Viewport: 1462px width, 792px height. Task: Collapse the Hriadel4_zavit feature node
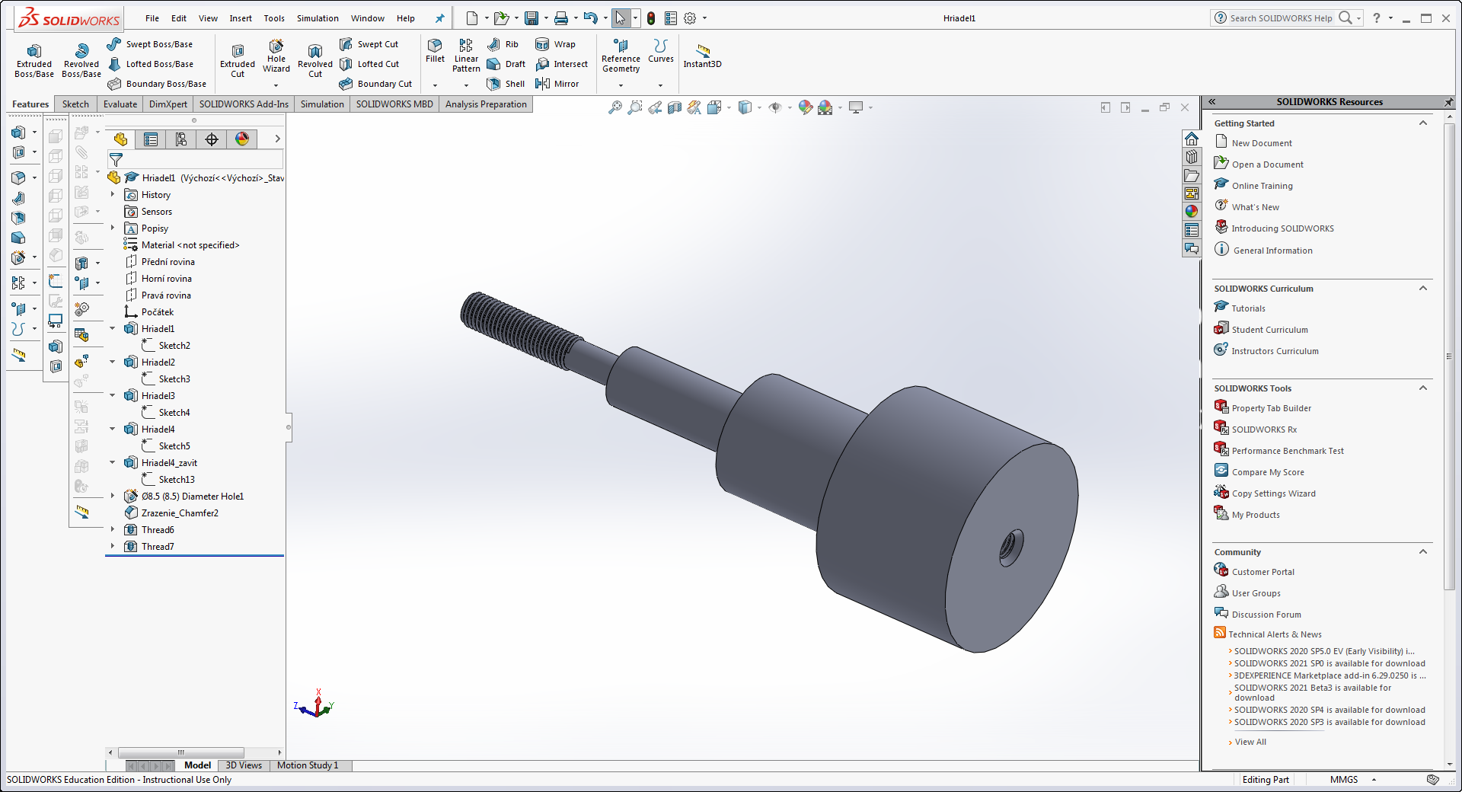click(x=113, y=463)
